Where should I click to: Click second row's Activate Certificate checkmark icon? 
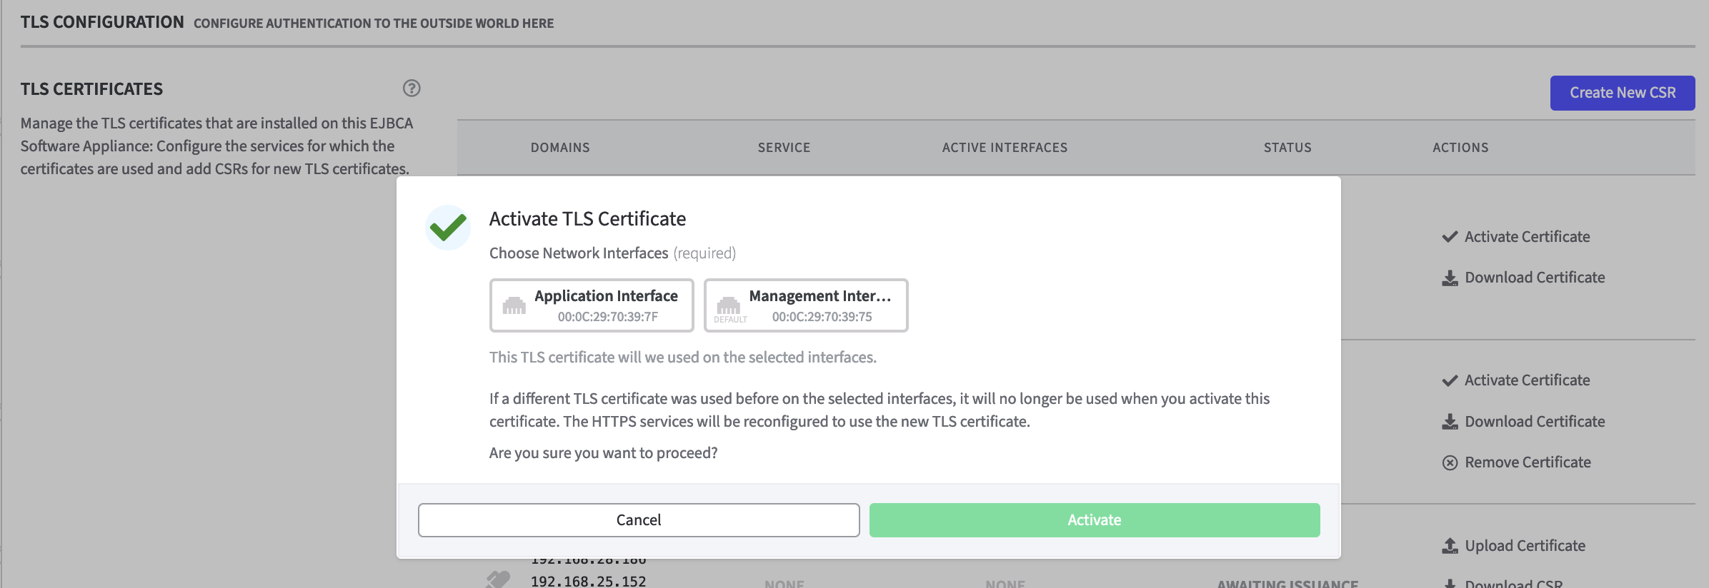(1450, 381)
